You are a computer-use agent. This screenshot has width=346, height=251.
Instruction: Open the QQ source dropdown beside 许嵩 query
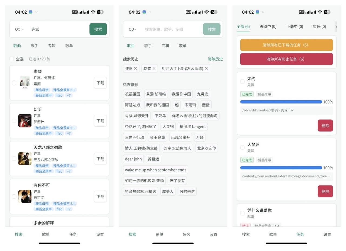coord(19,29)
